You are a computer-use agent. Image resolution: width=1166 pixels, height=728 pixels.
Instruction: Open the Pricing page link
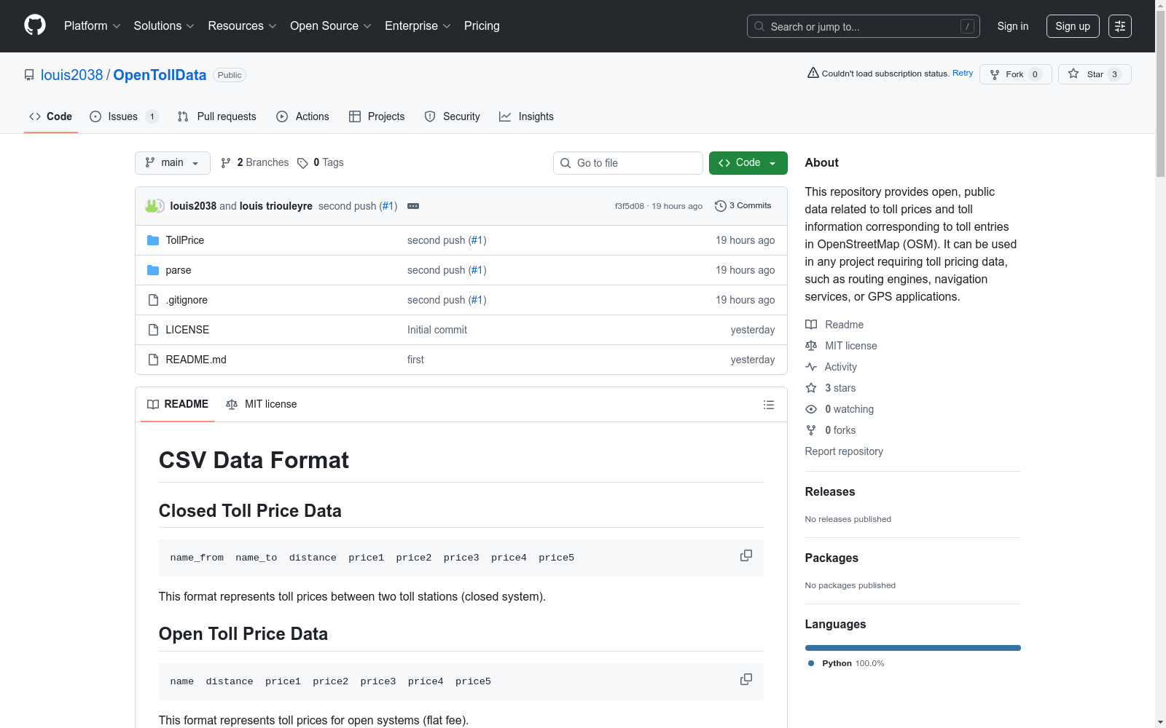482,26
